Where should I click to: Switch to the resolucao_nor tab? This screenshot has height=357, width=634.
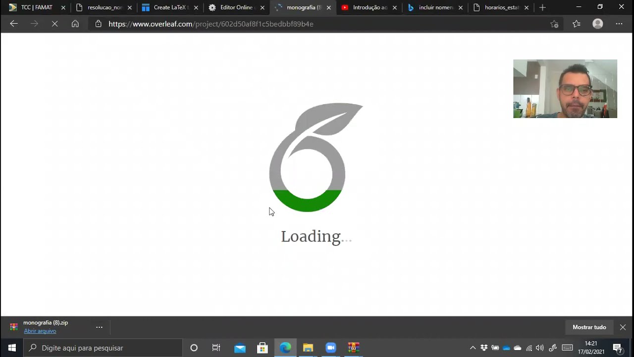pos(104,7)
